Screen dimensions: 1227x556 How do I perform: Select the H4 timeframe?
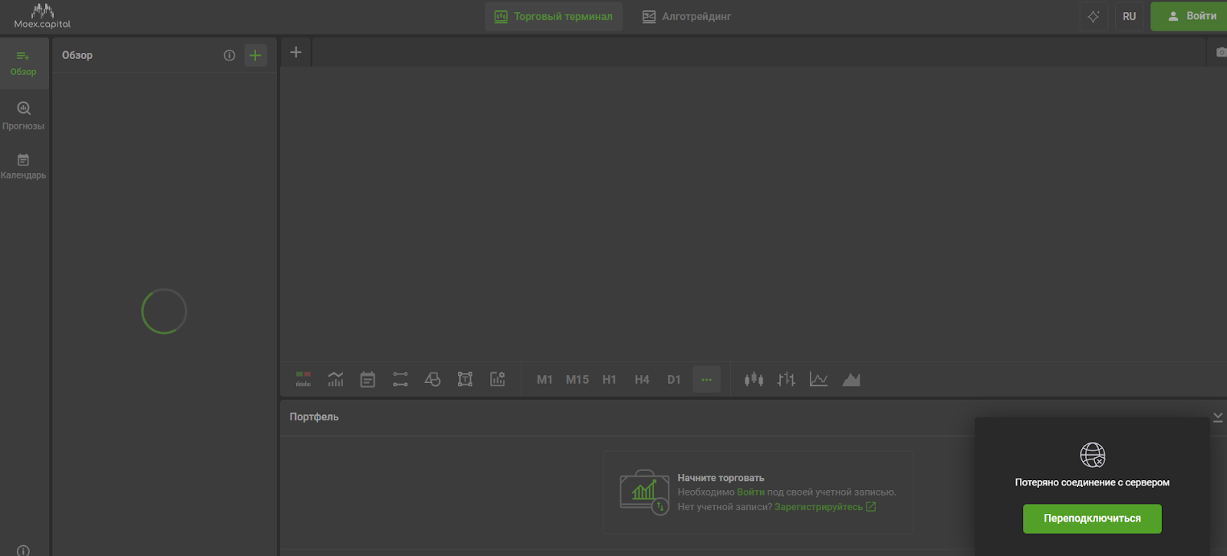coord(642,380)
